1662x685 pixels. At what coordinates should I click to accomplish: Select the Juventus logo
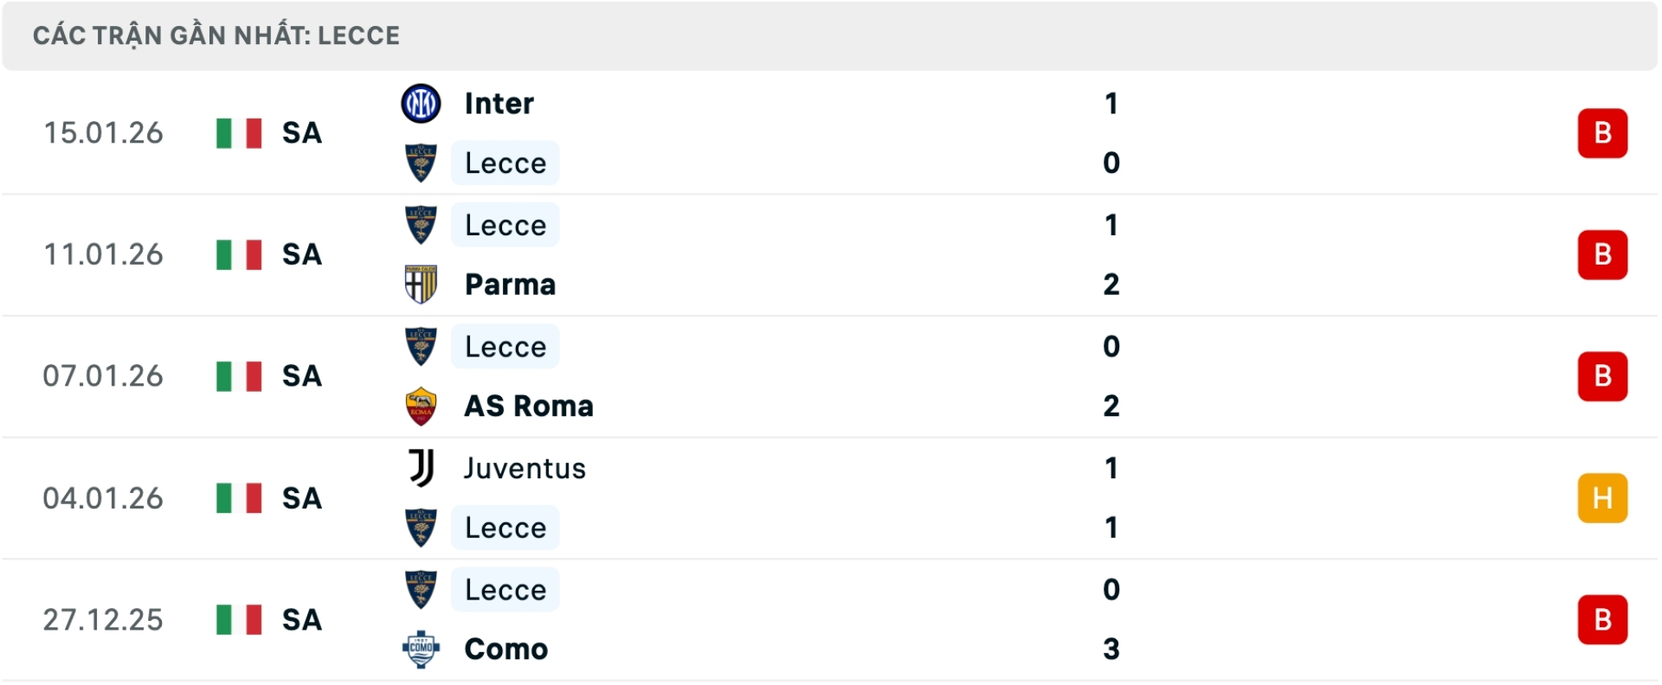pyautogui.click(x=422, y=468)
